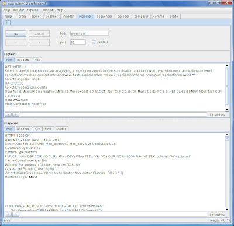Select the response html tab
Image resolution: width=234 pixels, height=226 pixels.
pyautogui.click(x=48, y=129)
